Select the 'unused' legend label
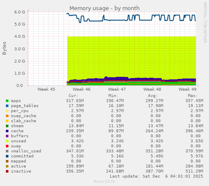This screenshot has height=186, width=209. pyautogui.click(x=19, y=141)
